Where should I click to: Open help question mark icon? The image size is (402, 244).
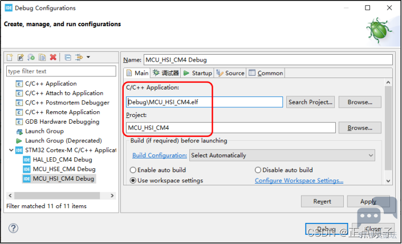click(13, 228)
